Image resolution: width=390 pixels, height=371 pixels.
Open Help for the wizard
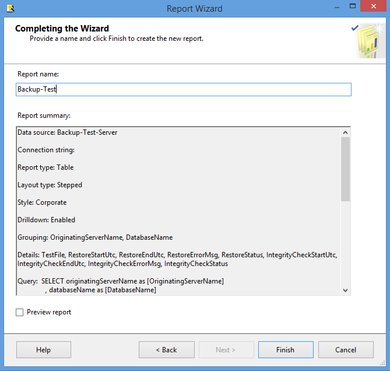(44, 350)
